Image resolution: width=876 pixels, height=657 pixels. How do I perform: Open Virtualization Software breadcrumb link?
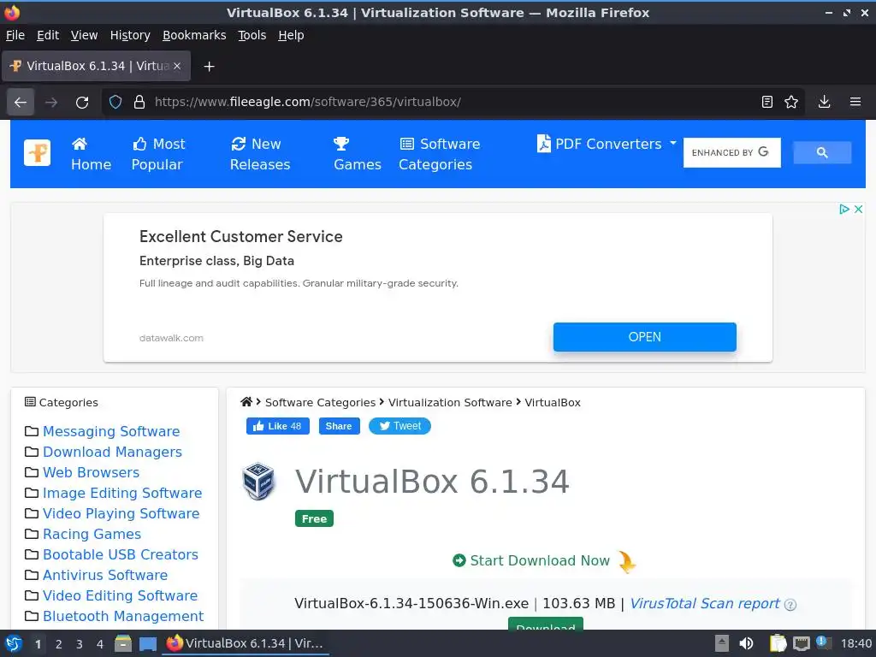click(x=450, y=402)
